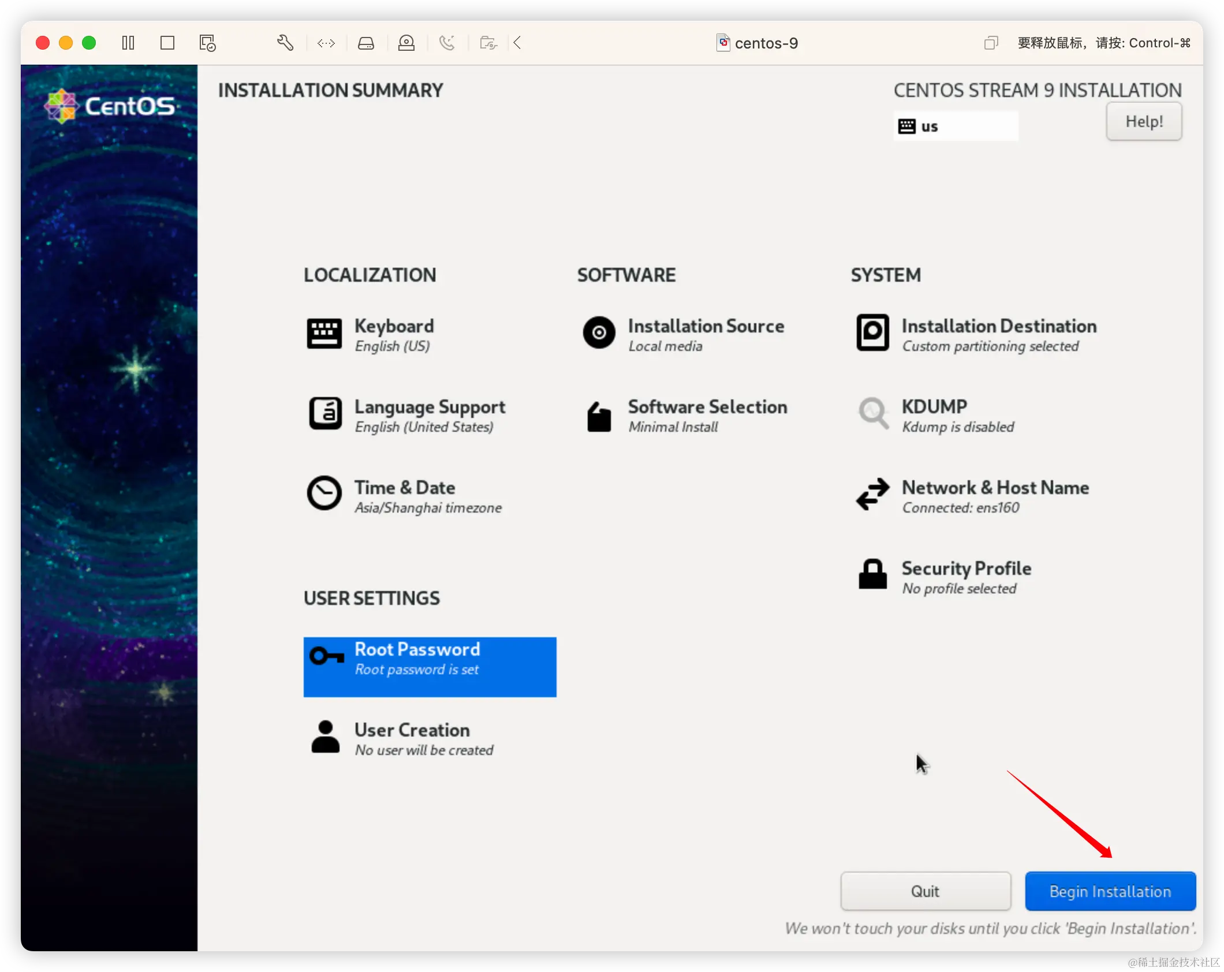Open Language Support settings icon
1224x972 pixels.
click(325, 413)
